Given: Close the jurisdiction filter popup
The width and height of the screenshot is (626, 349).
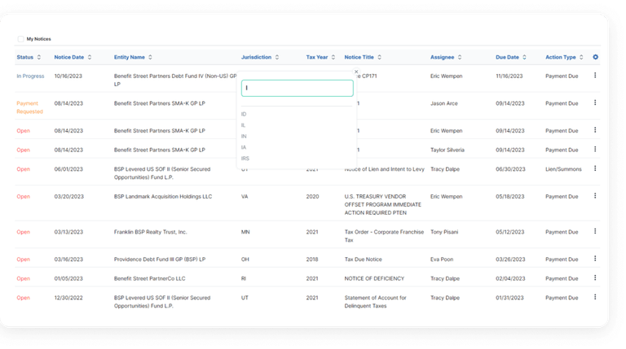Looking at the screenshot, I should point(356,72).
